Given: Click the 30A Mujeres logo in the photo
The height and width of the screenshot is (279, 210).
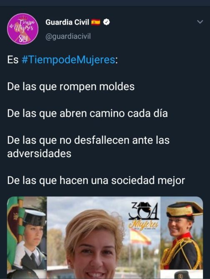Looking at the screenshot, I should [x=143, y=215].
